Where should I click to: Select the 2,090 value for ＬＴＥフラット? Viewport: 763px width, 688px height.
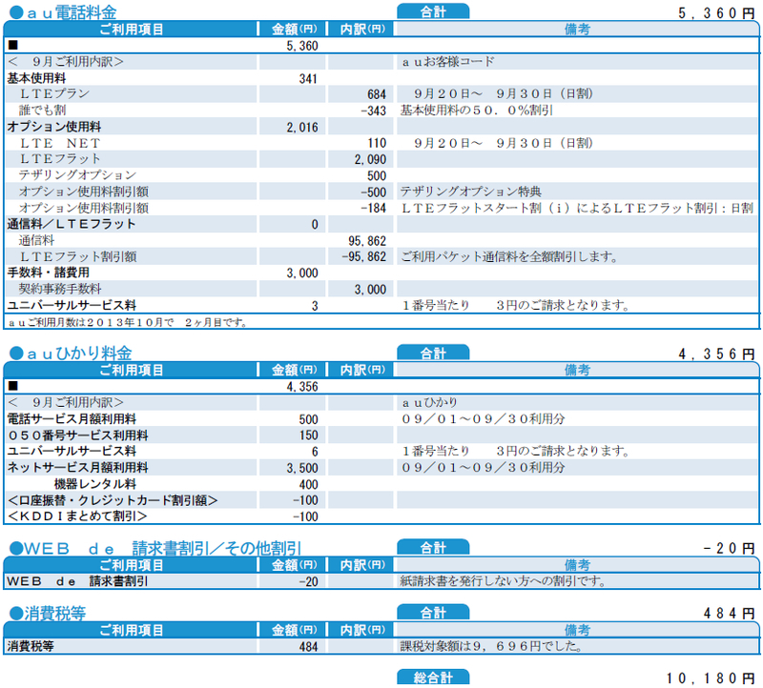pyautogui.click(x=370, y=159)
